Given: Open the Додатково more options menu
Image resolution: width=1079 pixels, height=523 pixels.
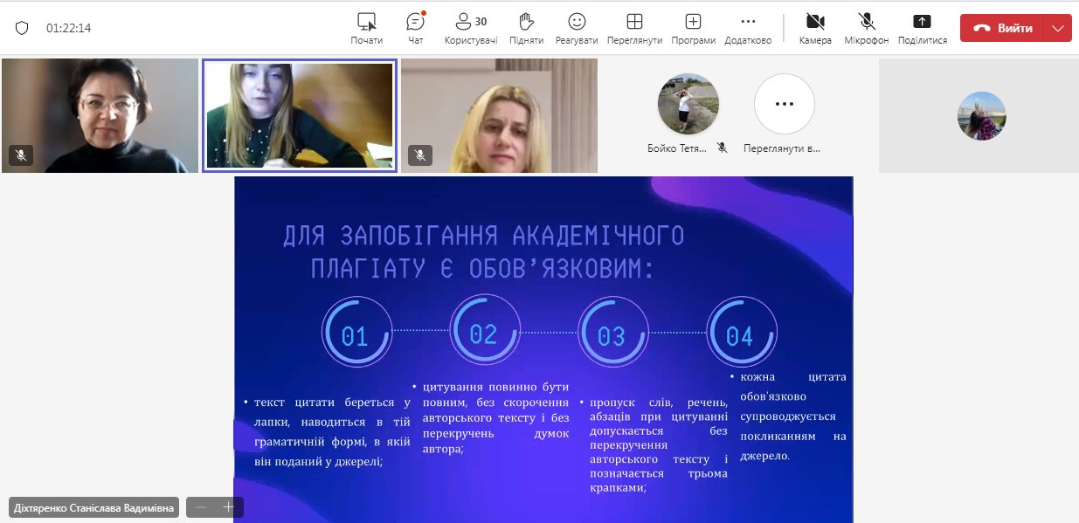Looking at the screenshot, I should [x=748, y=28].
